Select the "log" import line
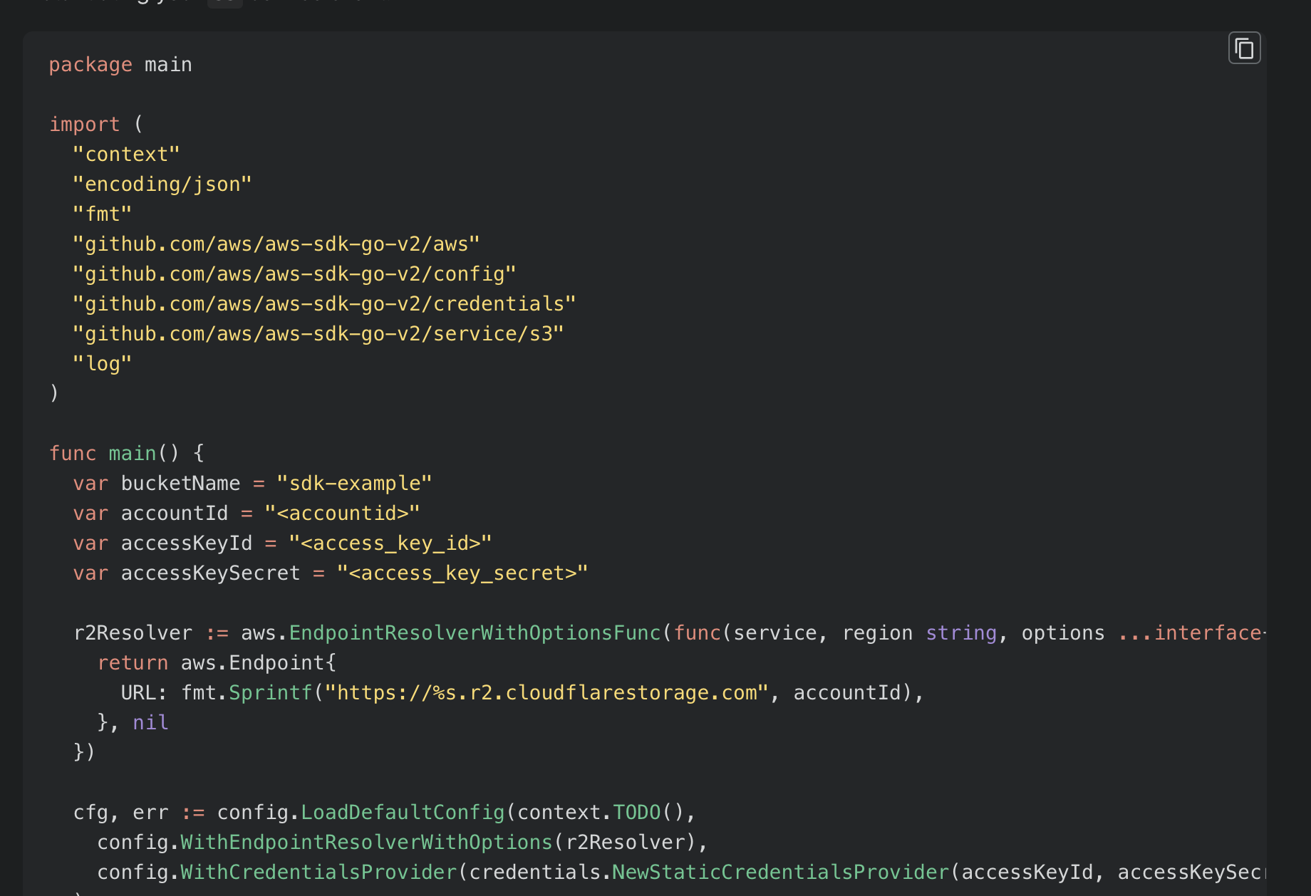This screenshot has height=896, width=1311. [x=103, y=364]
